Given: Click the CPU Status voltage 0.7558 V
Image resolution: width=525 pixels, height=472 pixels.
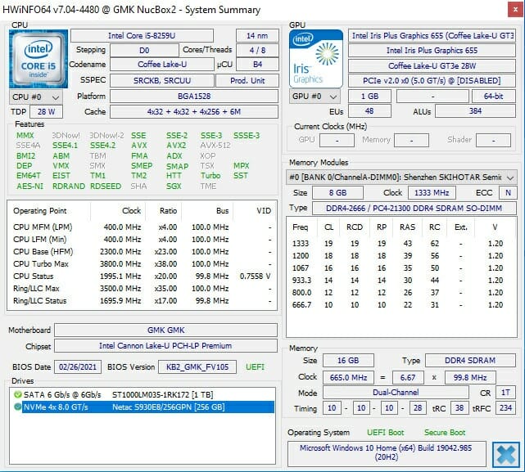Looking at the screenshot, I should 256,276.
